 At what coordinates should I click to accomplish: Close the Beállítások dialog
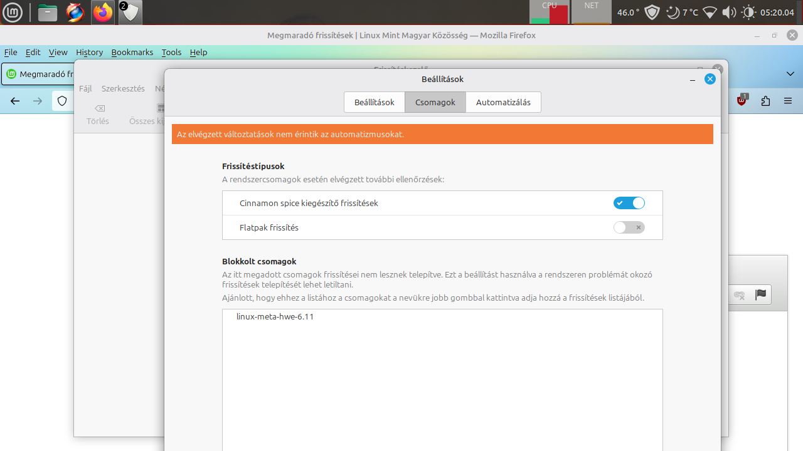[x=710, y=79]
